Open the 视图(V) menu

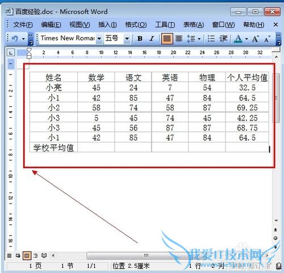coord(80,24)
